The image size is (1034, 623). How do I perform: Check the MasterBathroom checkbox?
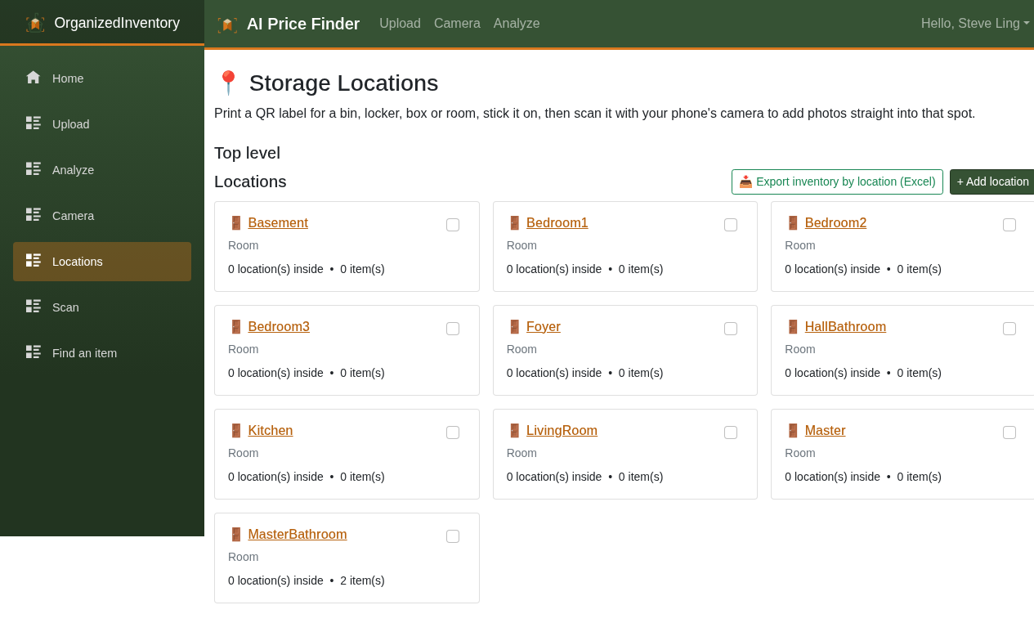[453, 536]
